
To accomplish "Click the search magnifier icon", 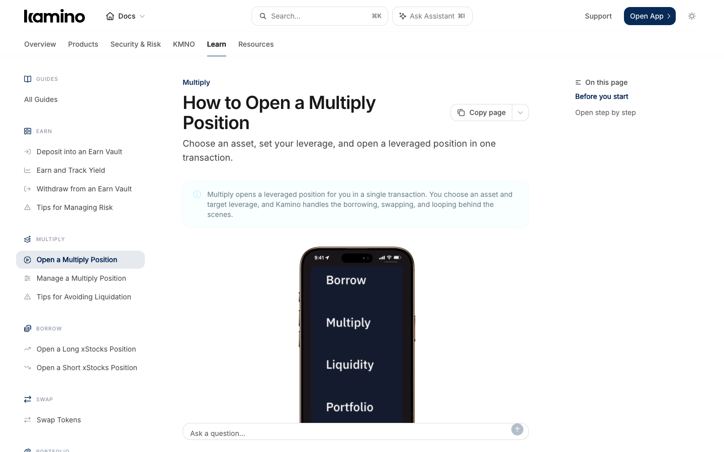I will coord(263,16).
